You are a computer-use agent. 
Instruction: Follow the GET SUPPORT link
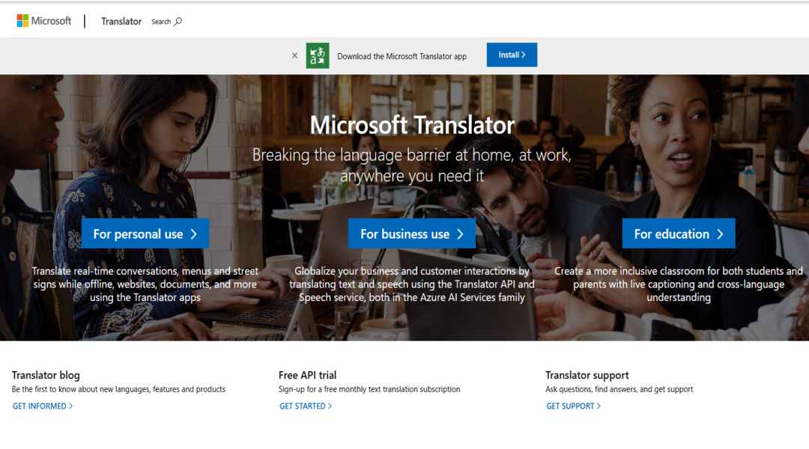tap(574, 406)
